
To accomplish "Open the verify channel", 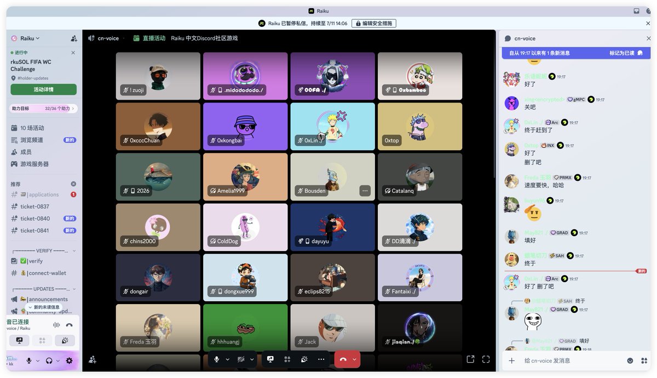I will tap(44, 261).
